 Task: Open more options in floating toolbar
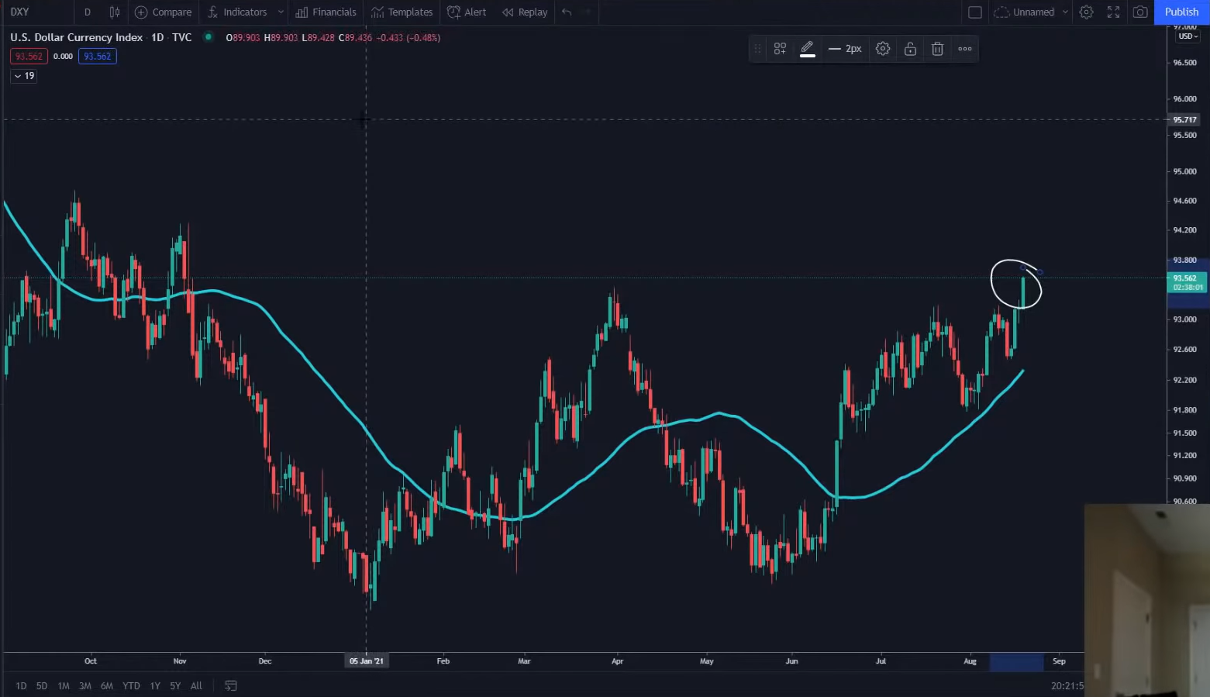point(965,49)
